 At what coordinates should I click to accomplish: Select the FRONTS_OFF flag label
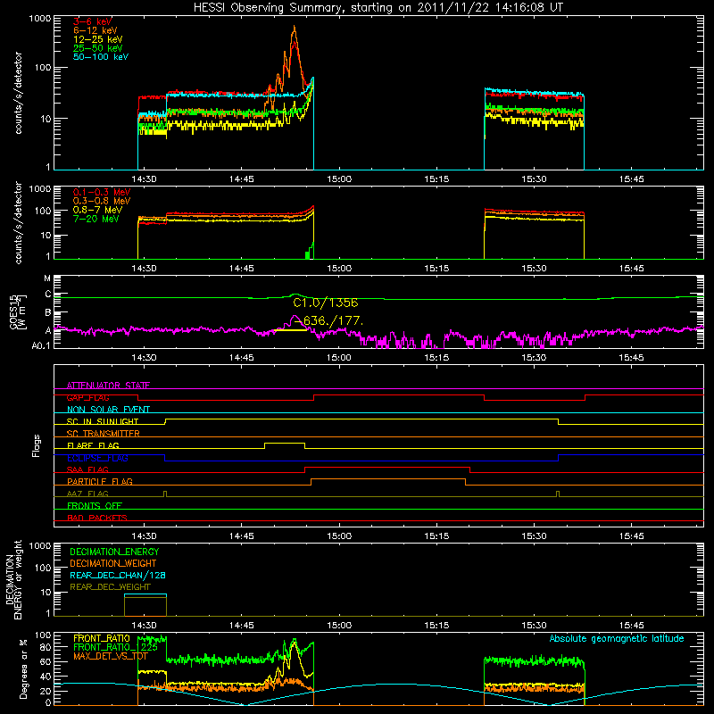pyautogui.click(x=95, y=505)
